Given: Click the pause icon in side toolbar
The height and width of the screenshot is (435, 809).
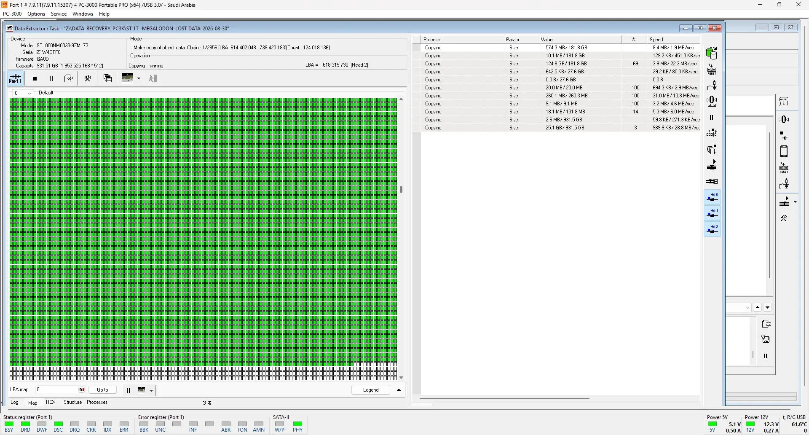Looking at the screenshot, I should [712, 118].
